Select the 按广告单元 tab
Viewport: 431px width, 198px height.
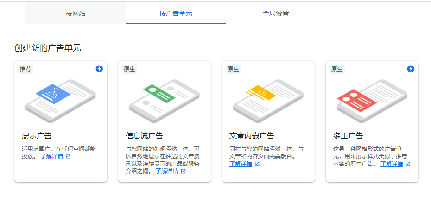coord(175,13)
